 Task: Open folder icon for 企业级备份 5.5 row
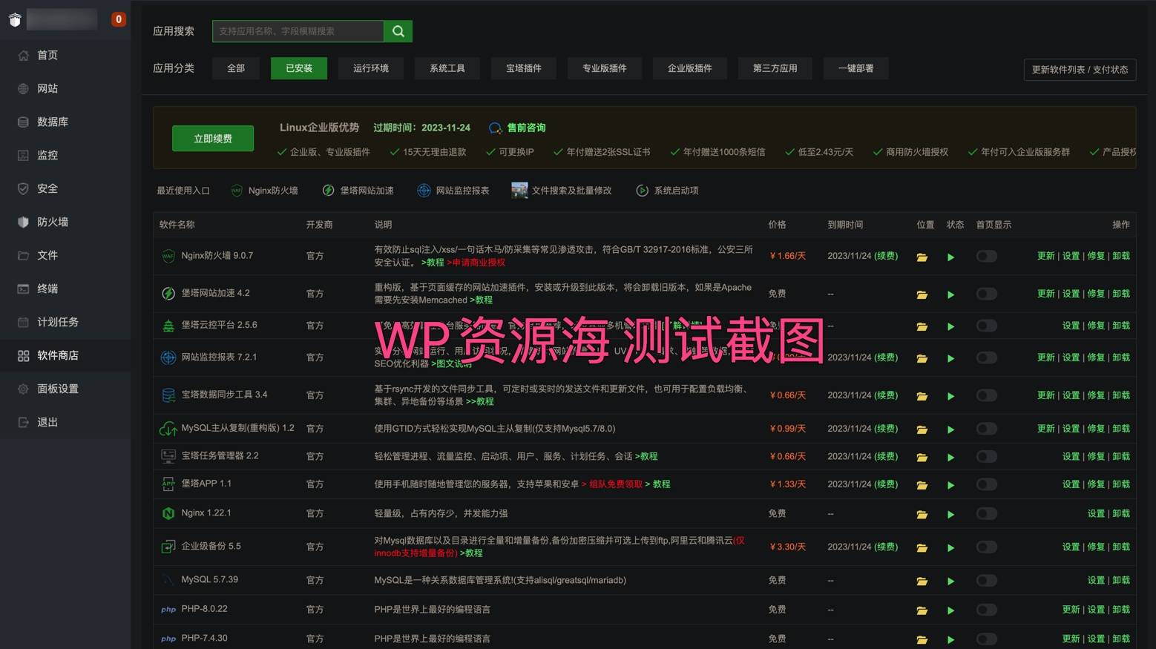[922, 548]
